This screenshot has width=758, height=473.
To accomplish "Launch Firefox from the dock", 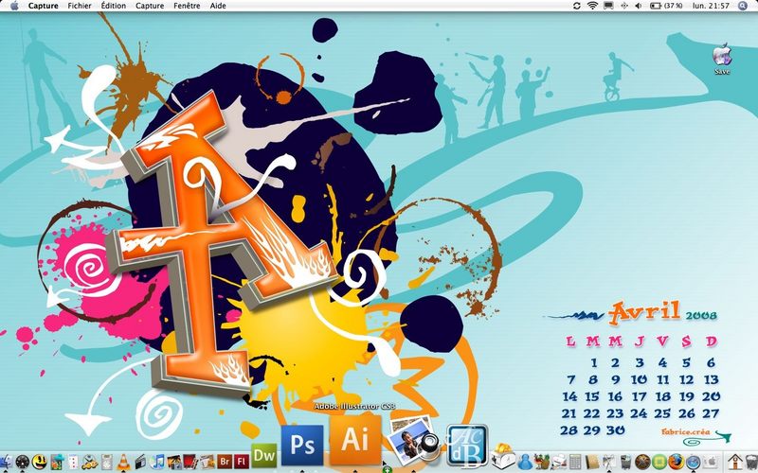I will pyautogui.click(x=676, y=462).
